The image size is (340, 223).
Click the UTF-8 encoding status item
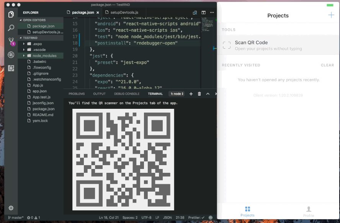(x=146, y=217)
